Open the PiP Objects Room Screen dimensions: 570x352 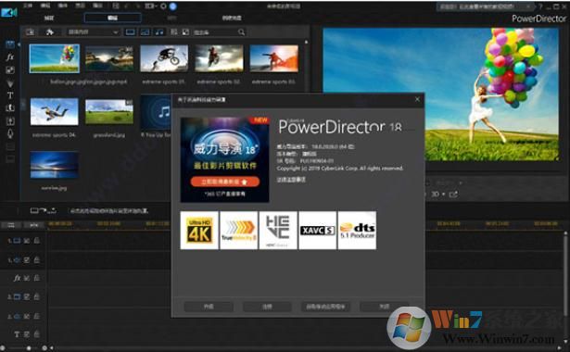10,69
